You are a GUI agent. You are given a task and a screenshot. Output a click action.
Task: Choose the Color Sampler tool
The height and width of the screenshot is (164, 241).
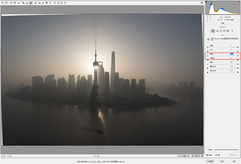click(15, 3)
